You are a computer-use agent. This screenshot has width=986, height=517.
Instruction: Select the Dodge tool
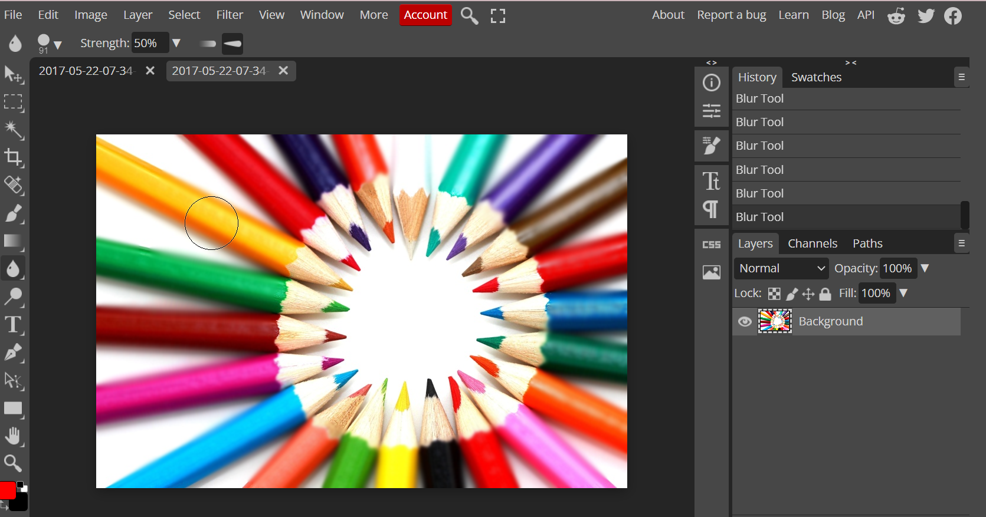pos(13,297)
